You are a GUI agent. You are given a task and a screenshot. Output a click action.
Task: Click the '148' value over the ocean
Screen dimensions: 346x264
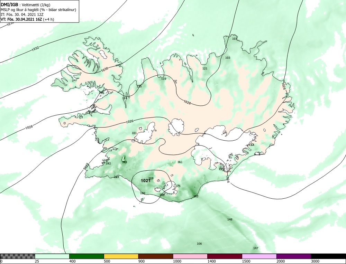[230, 219]
